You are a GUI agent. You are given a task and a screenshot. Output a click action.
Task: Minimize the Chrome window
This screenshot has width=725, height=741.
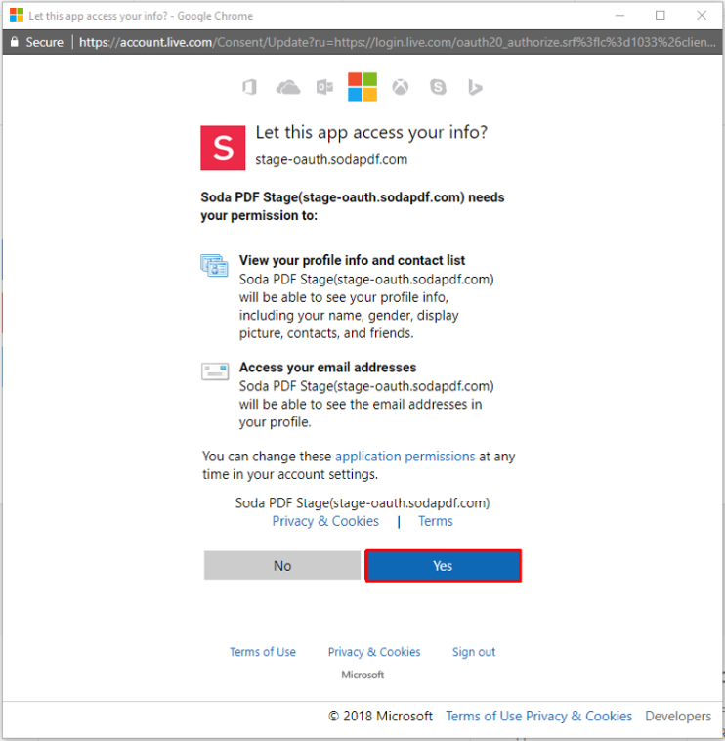(x=619, y=16)
